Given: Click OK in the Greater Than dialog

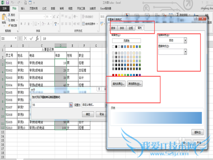Looking at the screenshot, I should [x=88, y=114].
